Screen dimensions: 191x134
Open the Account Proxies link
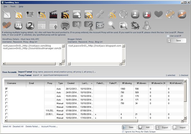pyautogui.click(x=49, y=126)
